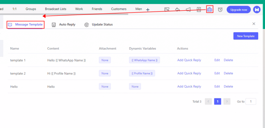Open the toolbox icon in the top bar
This screenshot has width=265, height=128.
pyautogui.click(x=210, y=10)
